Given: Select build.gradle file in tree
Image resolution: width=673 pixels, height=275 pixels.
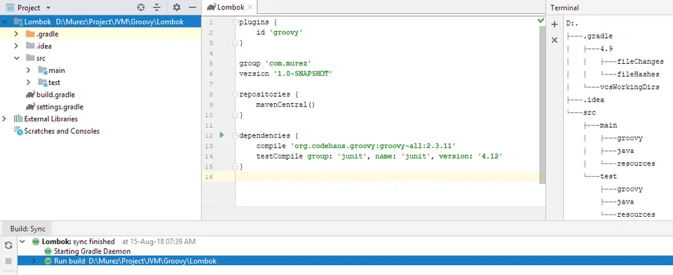Looking at the screenshot, I should pos(55,95).
